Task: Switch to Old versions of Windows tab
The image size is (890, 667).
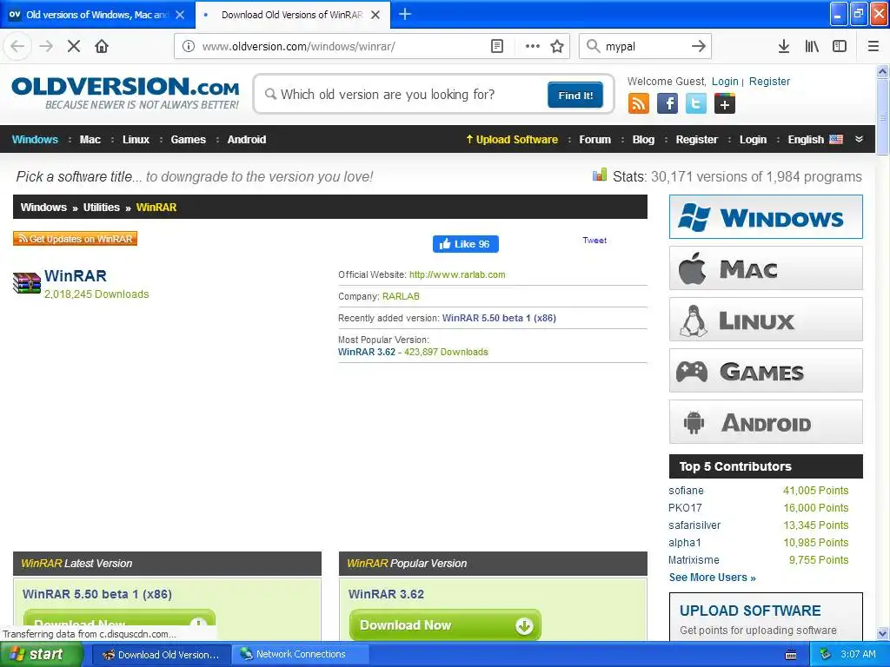Action: click(97, 15)
